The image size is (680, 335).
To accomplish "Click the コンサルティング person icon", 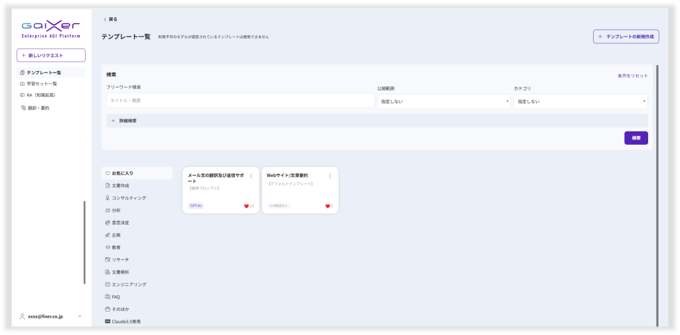I will [x=108, y=198].
